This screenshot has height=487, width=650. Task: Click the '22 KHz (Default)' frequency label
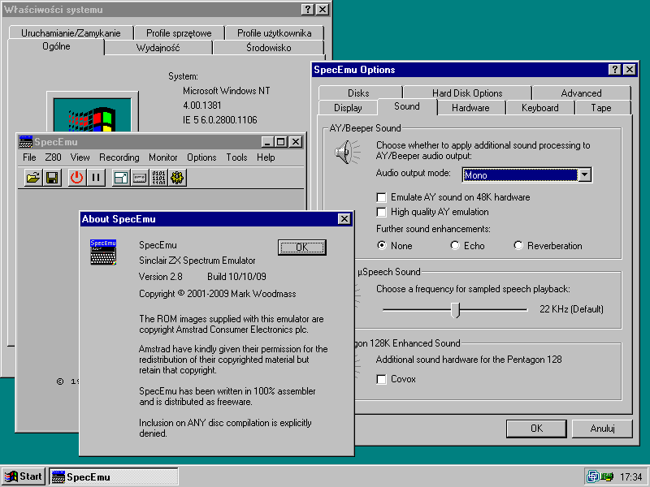tap(571, 309)
